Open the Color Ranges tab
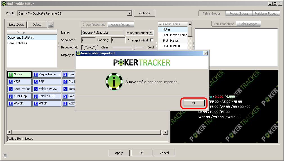 tap(248, 24)
